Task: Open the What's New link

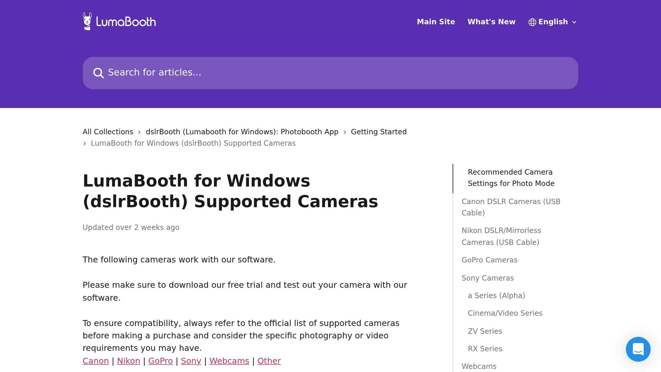Action: click(x=492, y=22)
